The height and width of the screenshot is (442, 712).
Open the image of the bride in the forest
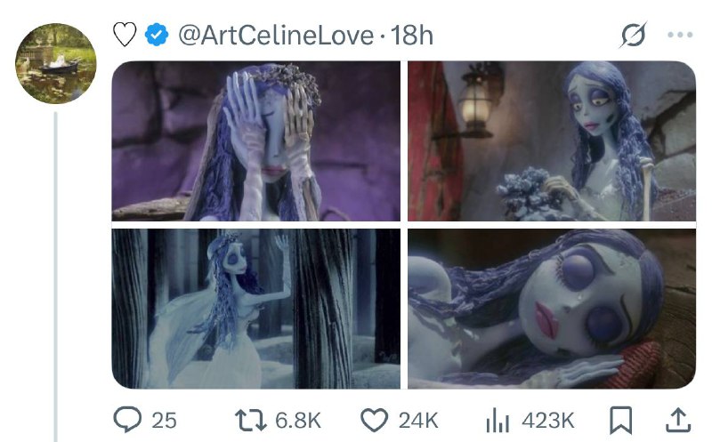256,309
